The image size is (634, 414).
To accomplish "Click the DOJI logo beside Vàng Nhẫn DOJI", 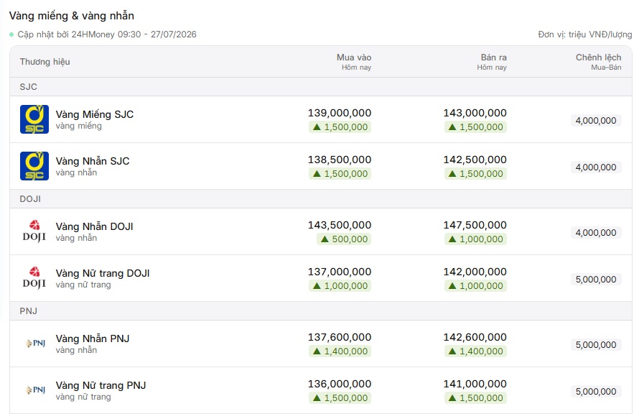I will pos(34,231).
